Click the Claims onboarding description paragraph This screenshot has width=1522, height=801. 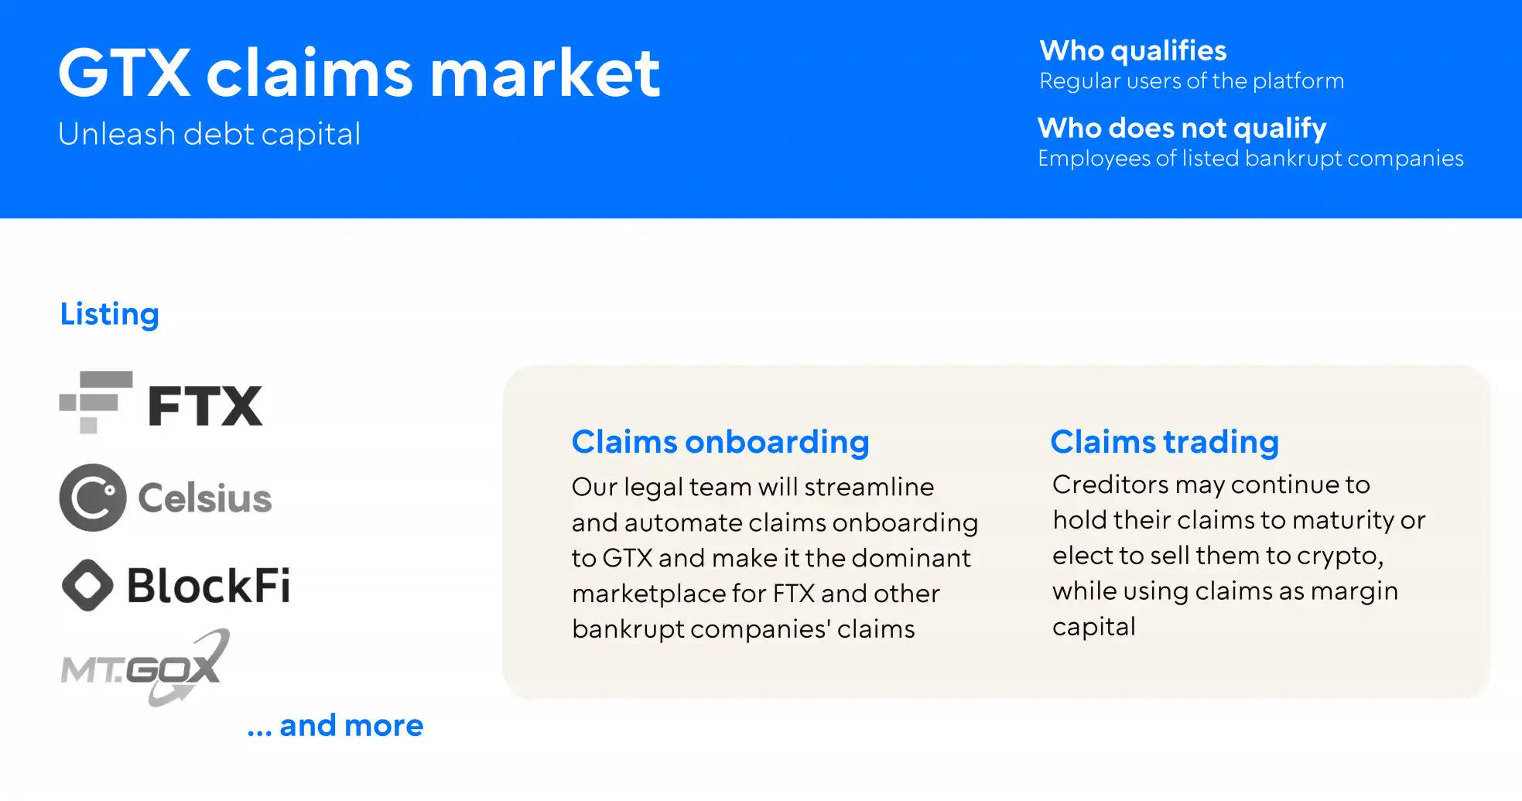coord(774,558)
